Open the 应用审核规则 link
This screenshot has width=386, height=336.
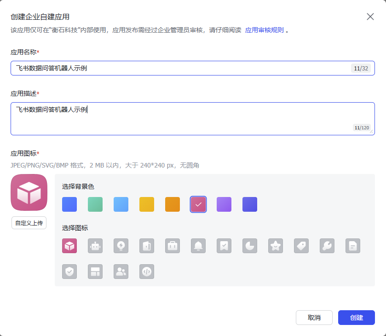[x=264, y=30]
